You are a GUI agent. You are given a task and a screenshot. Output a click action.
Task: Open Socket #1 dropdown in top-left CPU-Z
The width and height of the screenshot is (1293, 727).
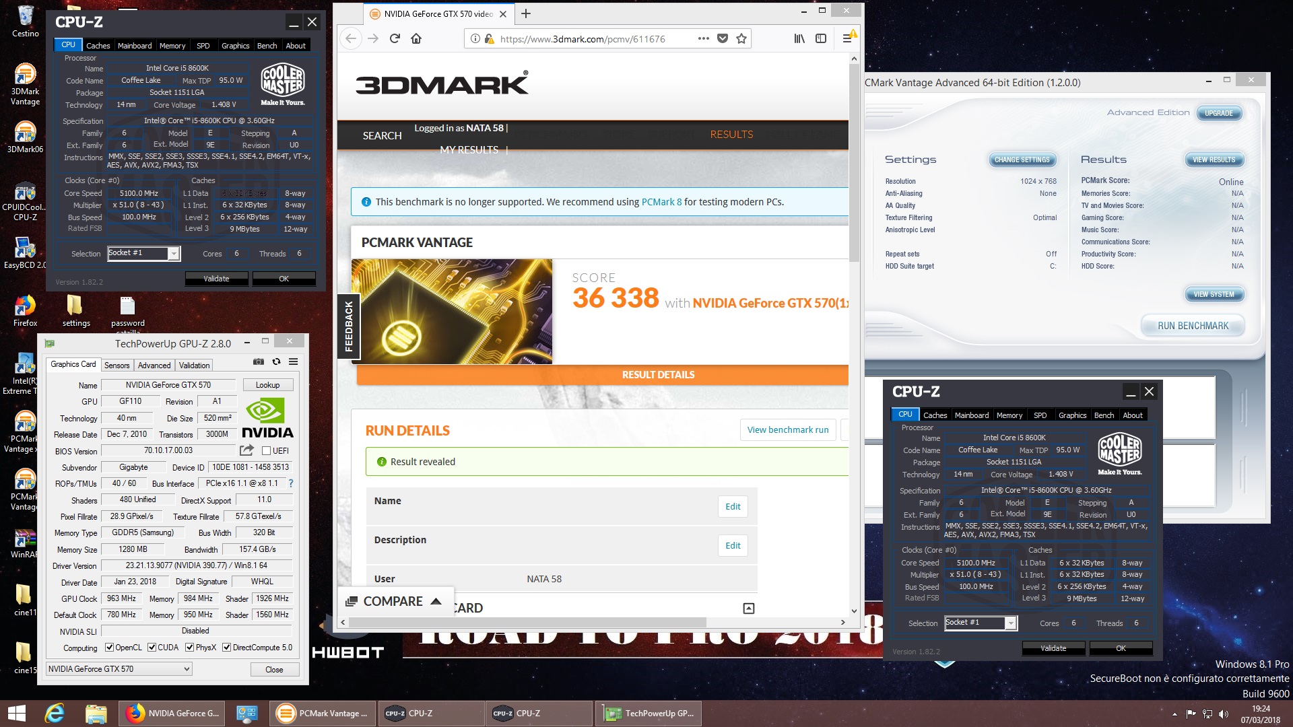tap(174, 254)
